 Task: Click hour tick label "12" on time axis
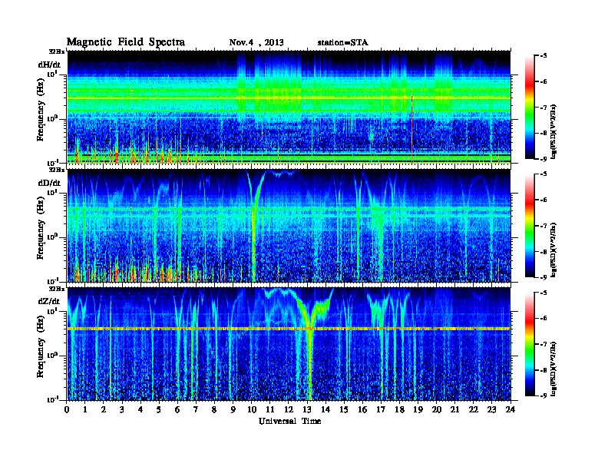(289, 409)
